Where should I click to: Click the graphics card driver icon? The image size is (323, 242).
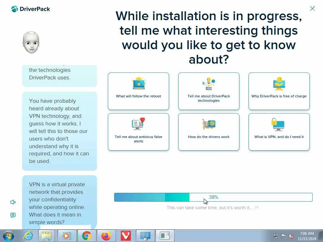click(x=209, y=124)
